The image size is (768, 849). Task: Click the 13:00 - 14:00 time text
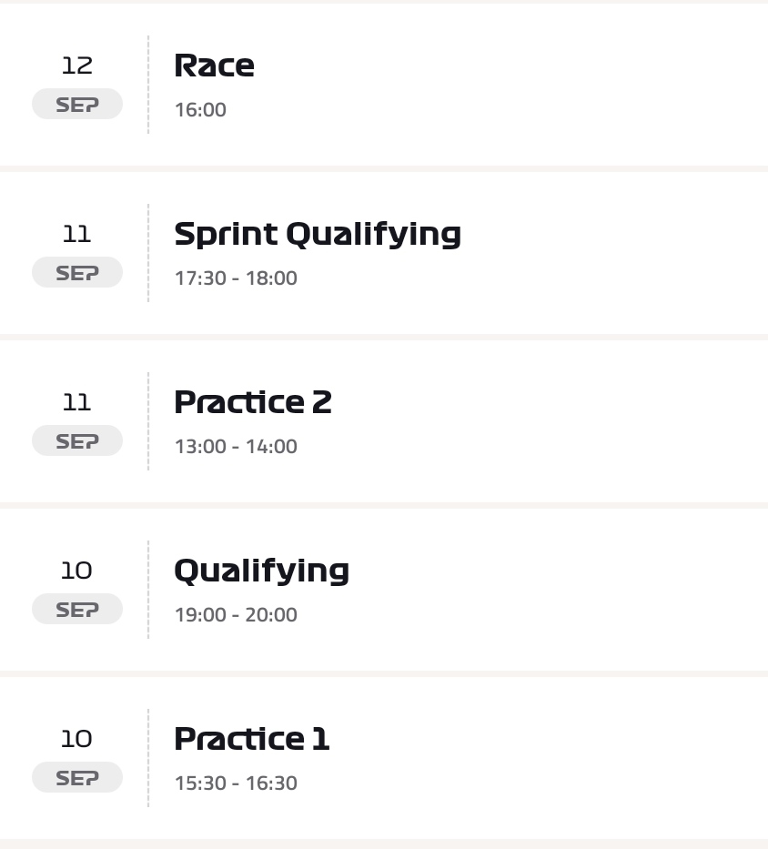tap(236, 447)
